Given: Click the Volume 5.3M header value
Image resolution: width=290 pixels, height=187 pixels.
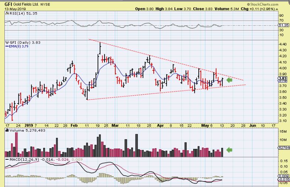Looking at the screenshot, I should (227, 9).
